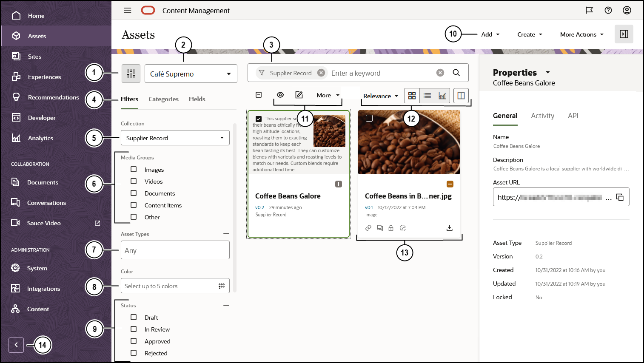Click the edit pencil icon in toolbar

(299, 95)
